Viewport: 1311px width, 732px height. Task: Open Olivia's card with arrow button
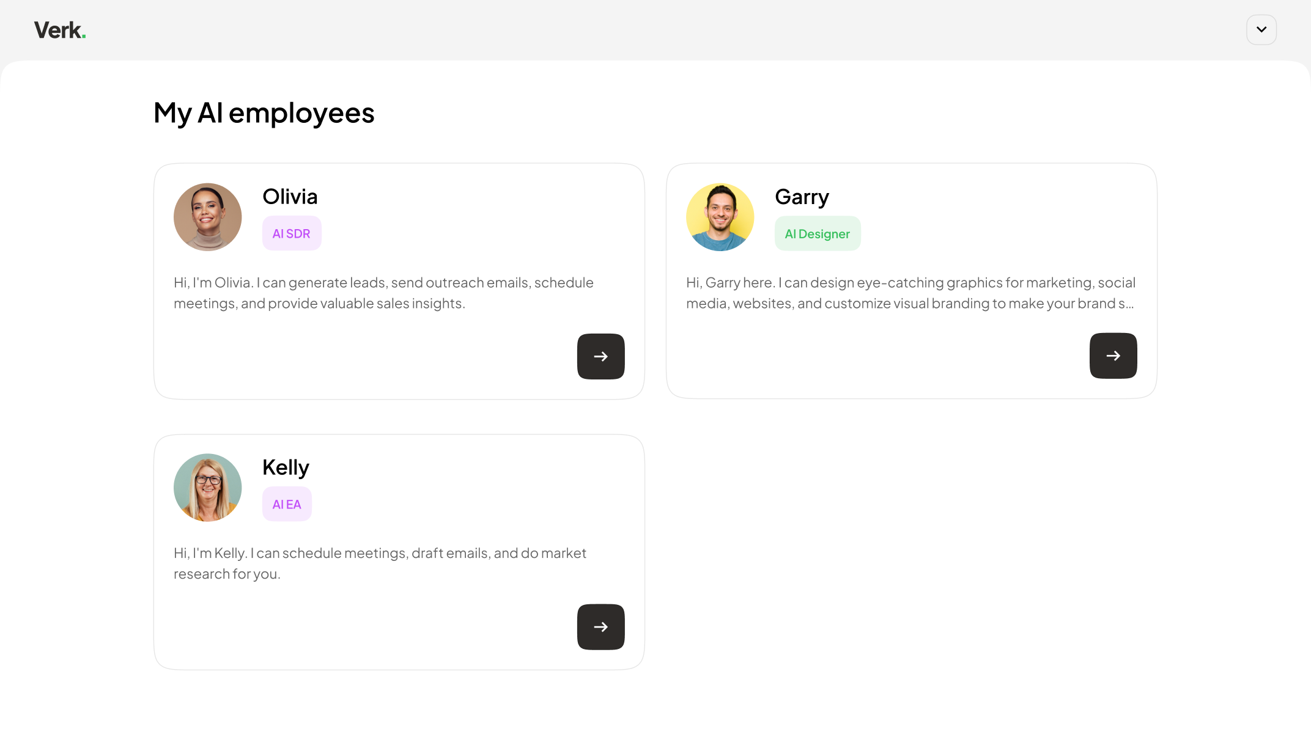coord(600,356)
